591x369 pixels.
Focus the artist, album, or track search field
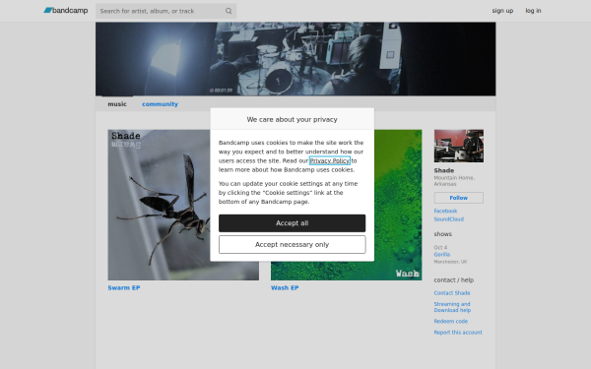point(165,11)
